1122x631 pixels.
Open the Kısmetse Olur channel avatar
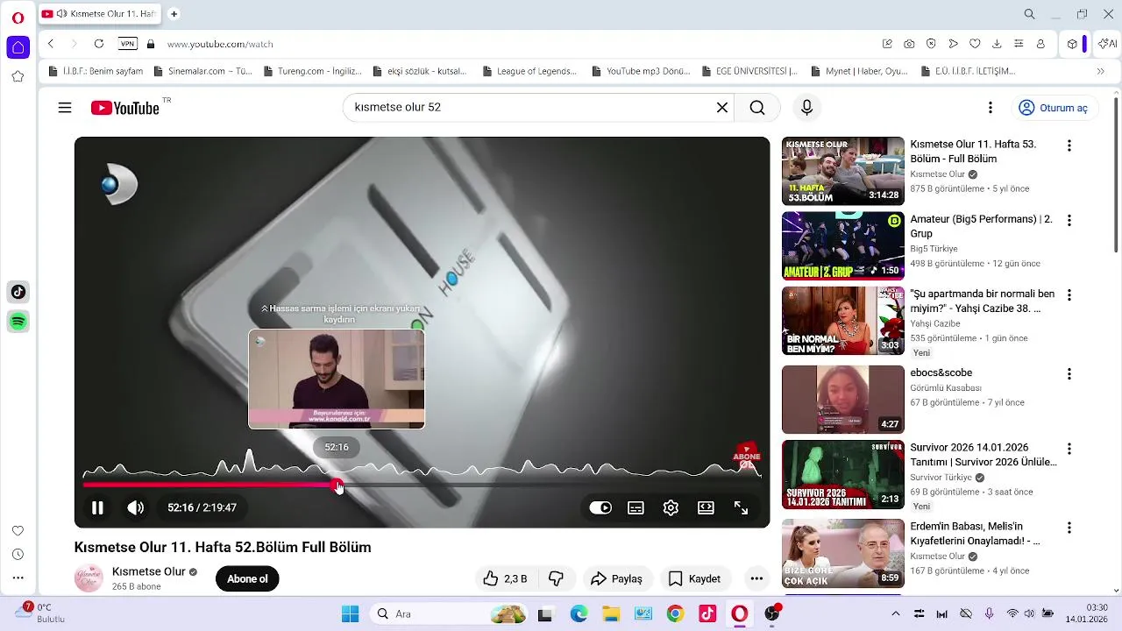[89, 578]
